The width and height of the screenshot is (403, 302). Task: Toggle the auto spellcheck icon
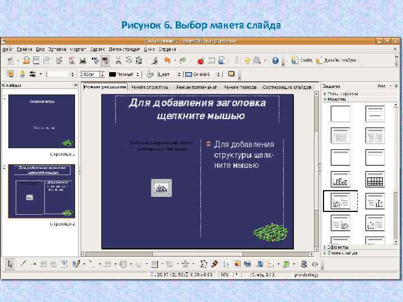tap(105, 60)
